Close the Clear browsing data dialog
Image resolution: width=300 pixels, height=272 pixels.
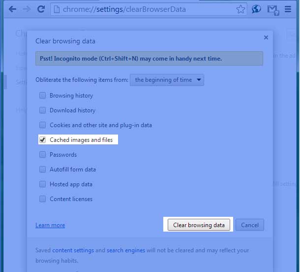pos(266,37)
